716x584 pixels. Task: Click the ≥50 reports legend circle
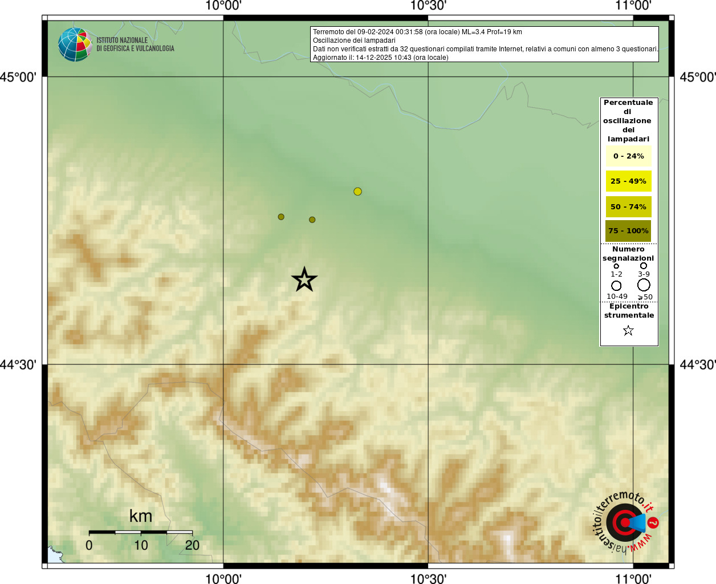644,285
